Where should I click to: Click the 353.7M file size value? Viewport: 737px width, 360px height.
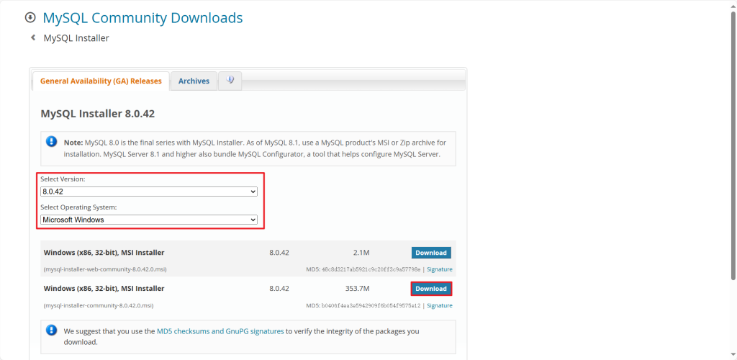[357, 289]
